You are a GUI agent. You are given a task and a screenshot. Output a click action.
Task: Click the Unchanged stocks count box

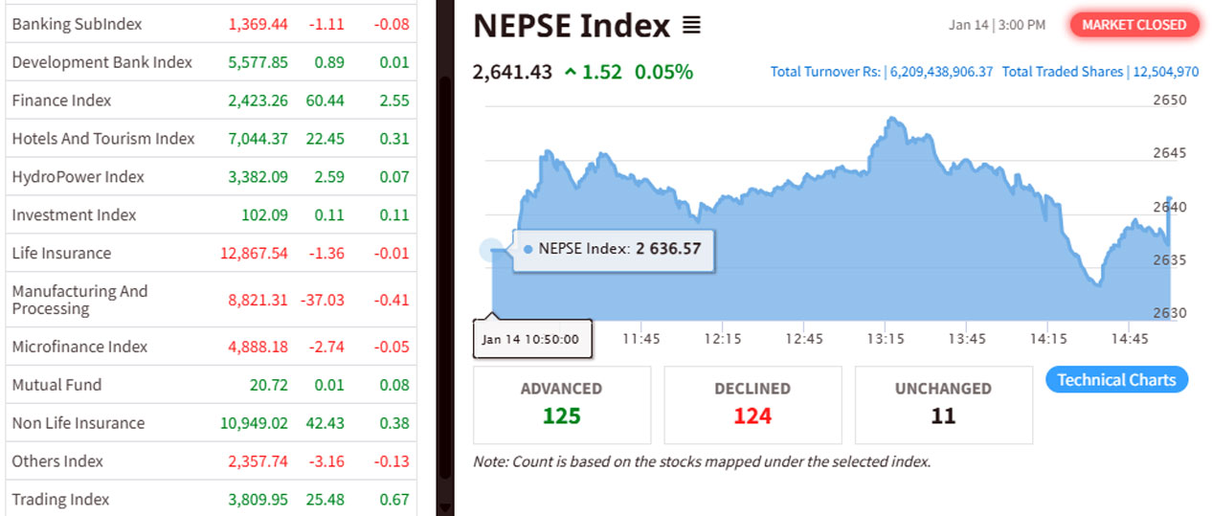click(x=943, y=404)
